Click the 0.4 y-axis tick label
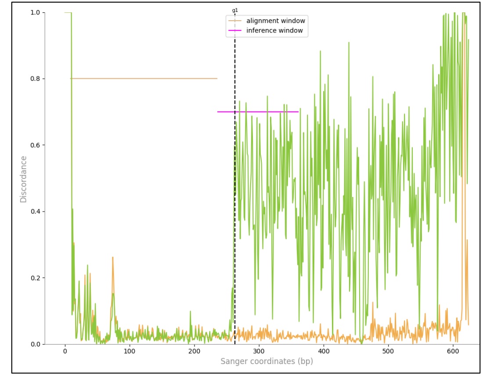This screenshot has width=501, height=390. [36, 211]
